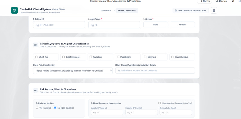
Task: Click Heart Health & Vascular Center button
Action: pos(190,10)
